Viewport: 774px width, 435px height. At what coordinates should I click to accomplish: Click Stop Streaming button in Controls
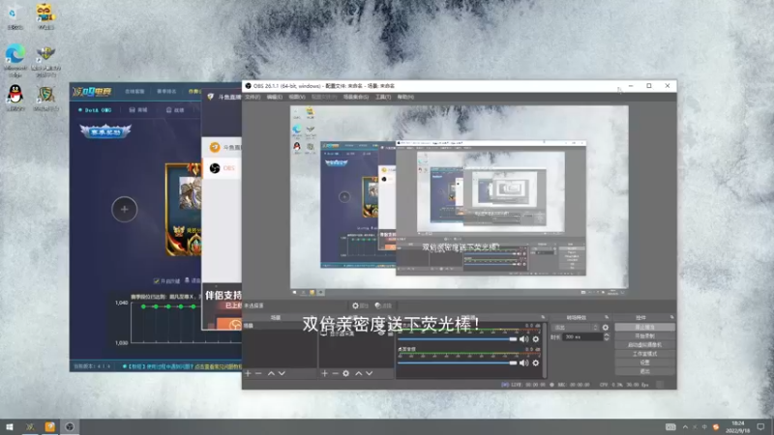(644, 327)
